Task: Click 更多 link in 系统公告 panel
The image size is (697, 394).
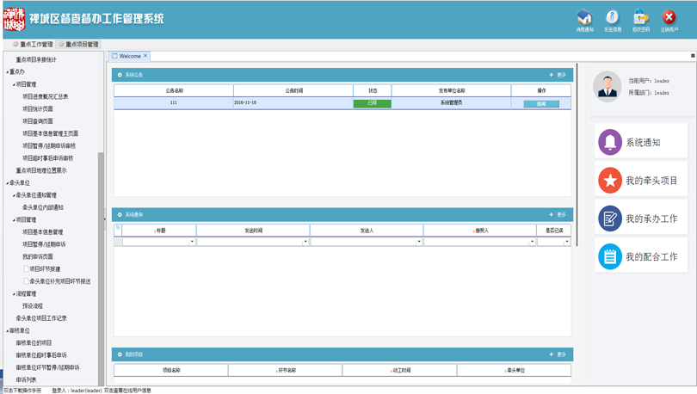Action: pos(558,75)
